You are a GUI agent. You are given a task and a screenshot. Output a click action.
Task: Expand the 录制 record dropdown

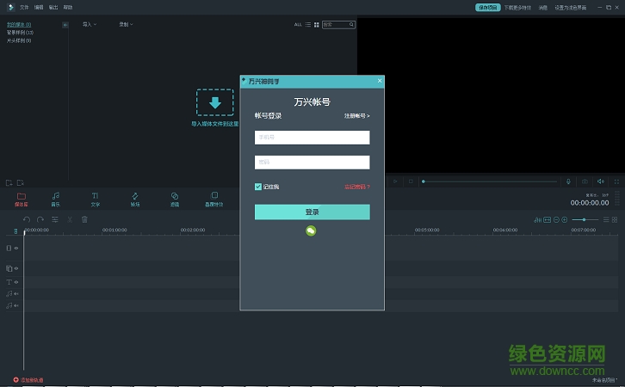point(126,25)
